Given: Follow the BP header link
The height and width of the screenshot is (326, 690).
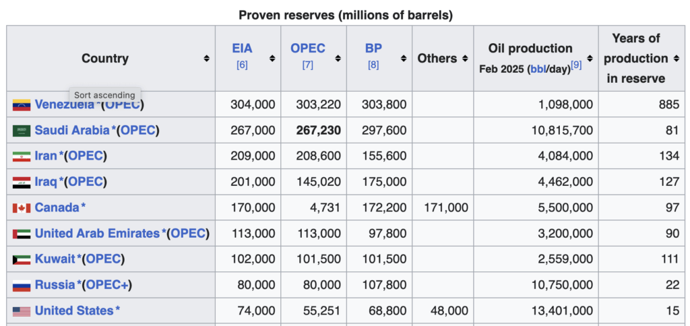Looking at the screenshot, I should (x=373, y=48).
